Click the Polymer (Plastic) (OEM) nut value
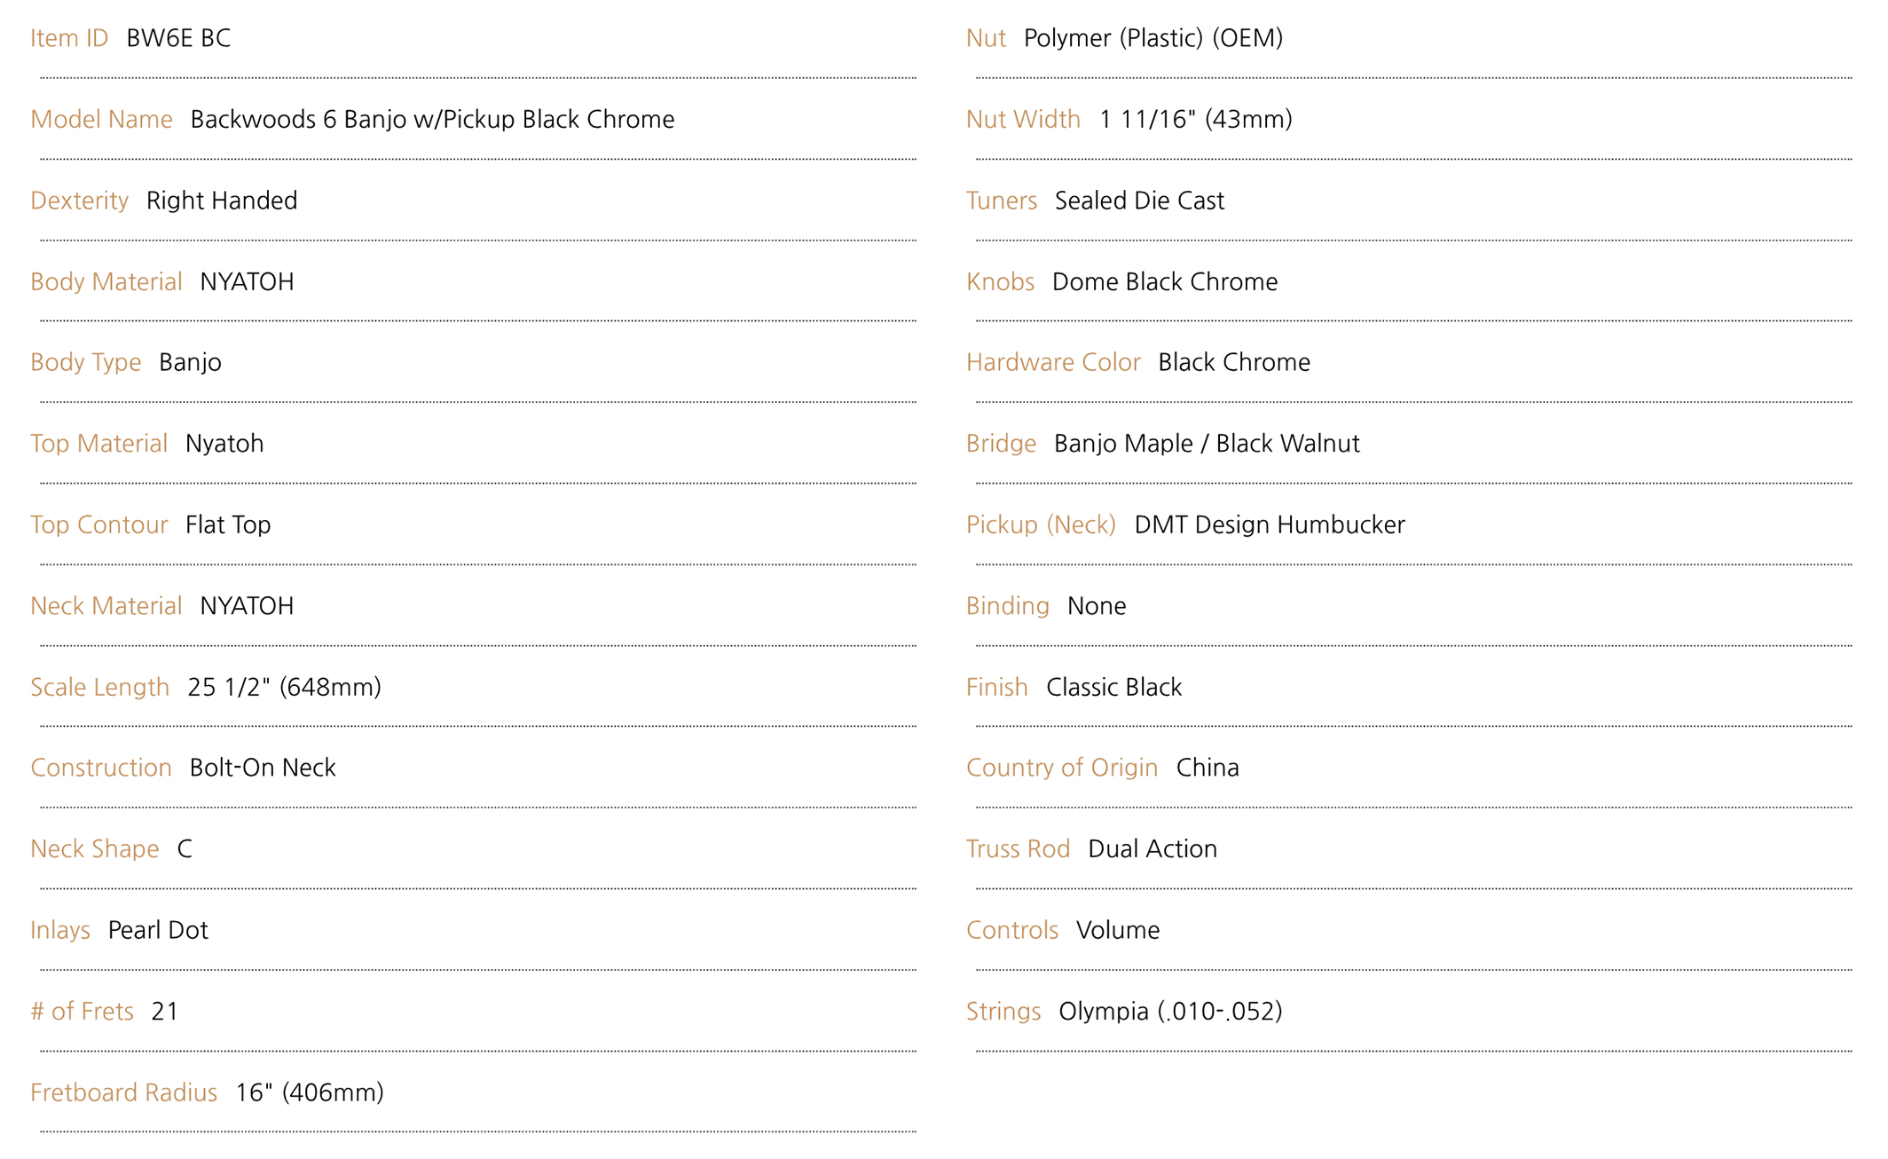The width and height of the screenshot is (1888, 1159). pos(1153,38)
